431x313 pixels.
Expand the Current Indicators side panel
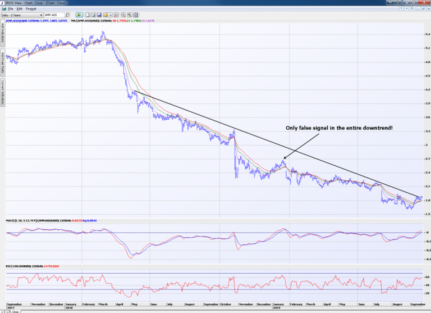pos(2,92)
